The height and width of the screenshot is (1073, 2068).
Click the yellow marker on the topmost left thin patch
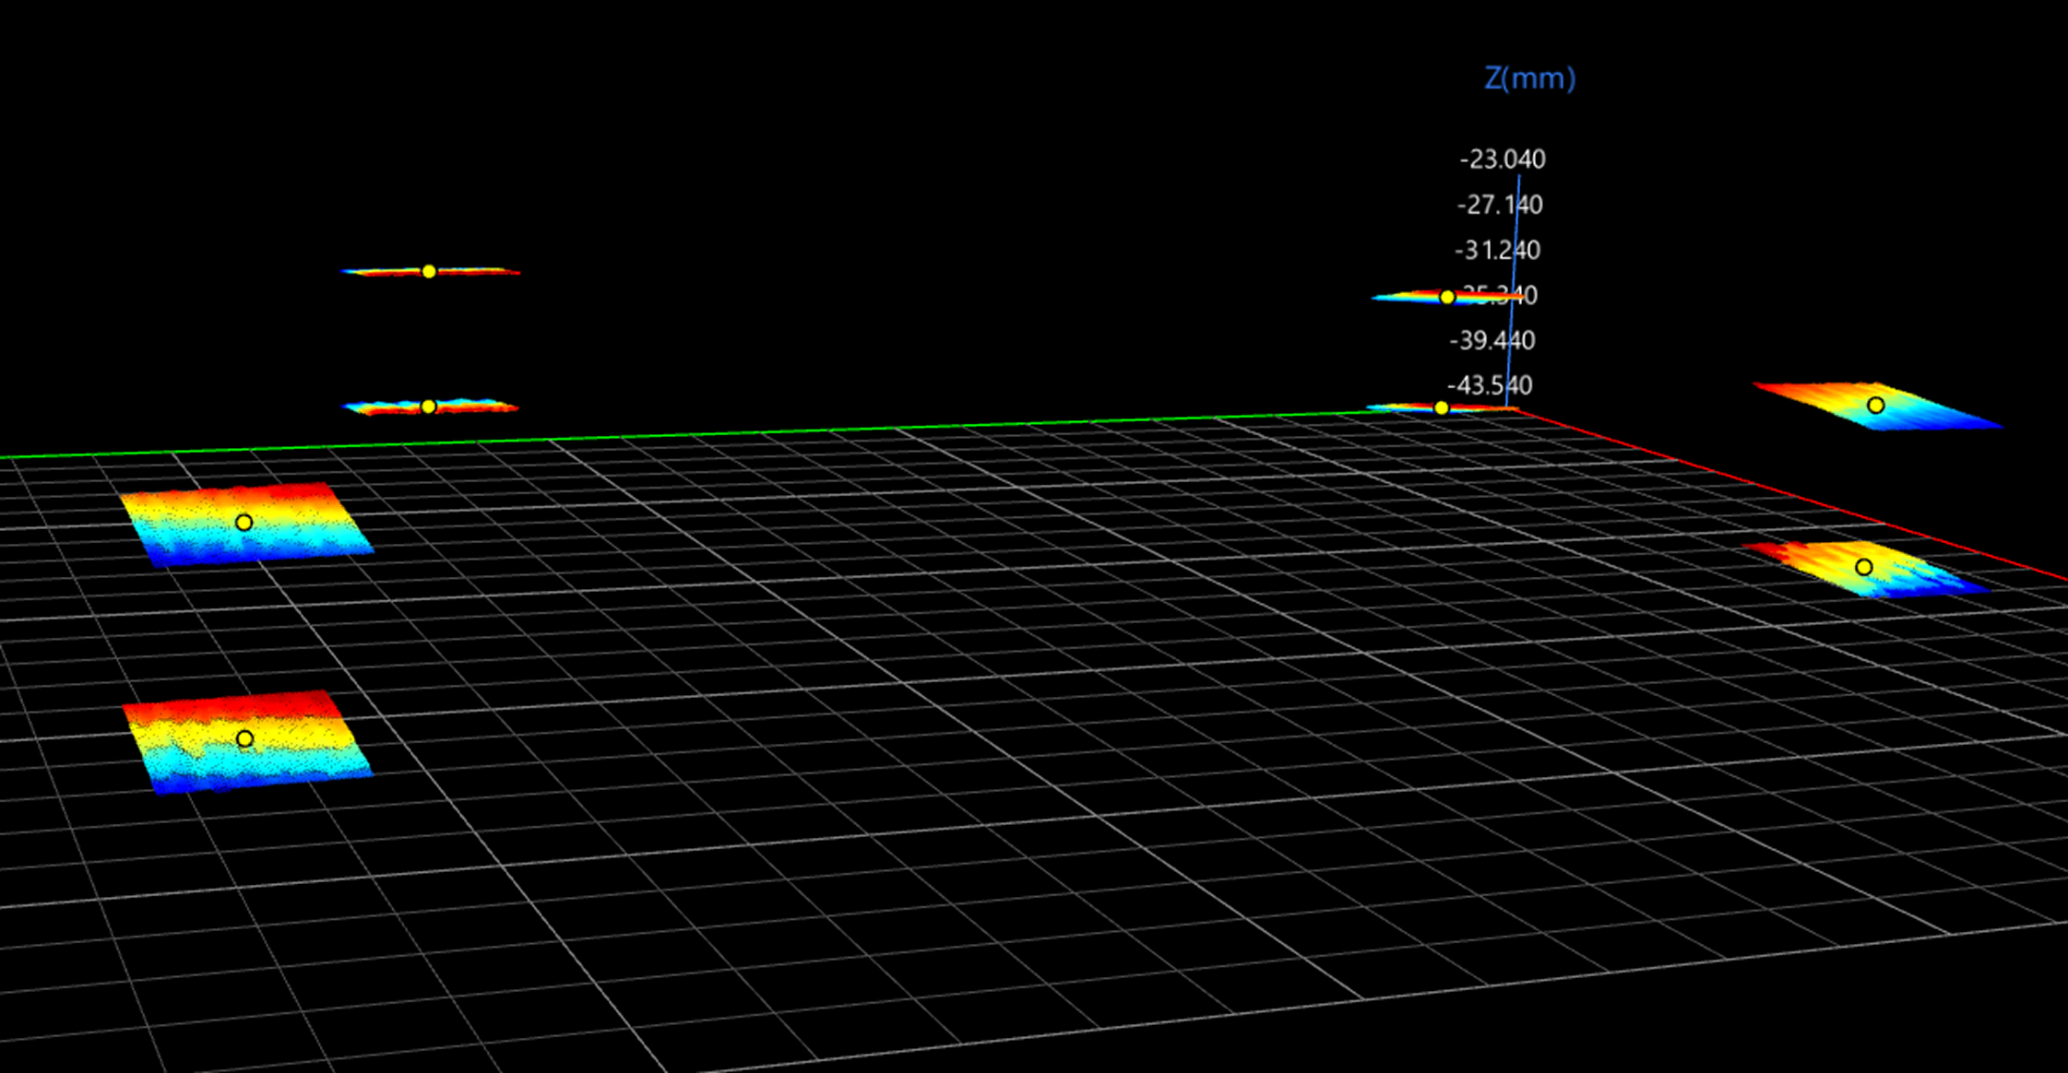[x=429, y=271]
